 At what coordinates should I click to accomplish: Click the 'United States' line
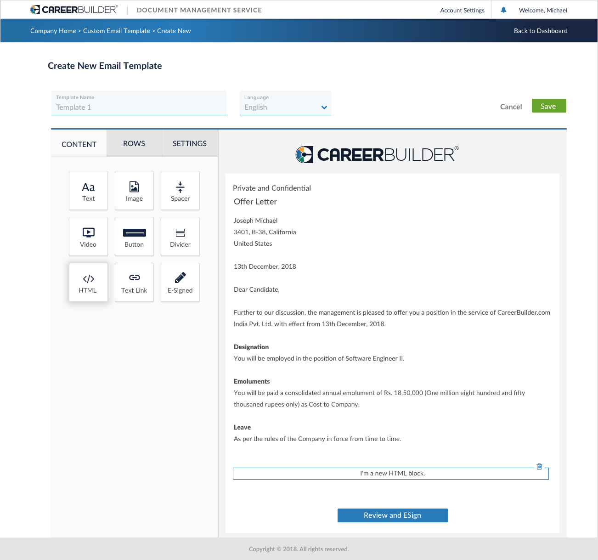click(253, 243)
